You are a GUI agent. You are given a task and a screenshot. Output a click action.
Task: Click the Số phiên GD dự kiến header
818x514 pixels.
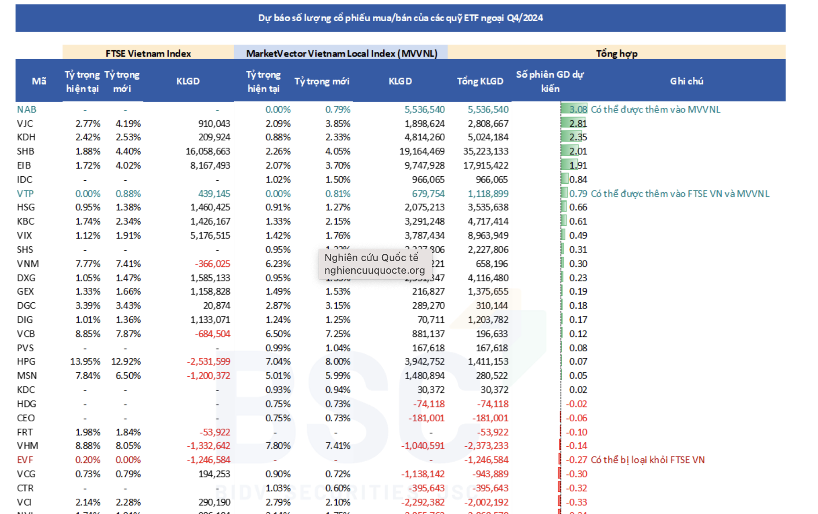pyautogui.click(x=550, y=81)
